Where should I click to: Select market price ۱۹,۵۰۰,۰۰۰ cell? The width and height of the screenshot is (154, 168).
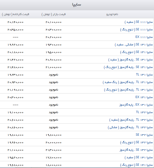(x=54, y=52)
